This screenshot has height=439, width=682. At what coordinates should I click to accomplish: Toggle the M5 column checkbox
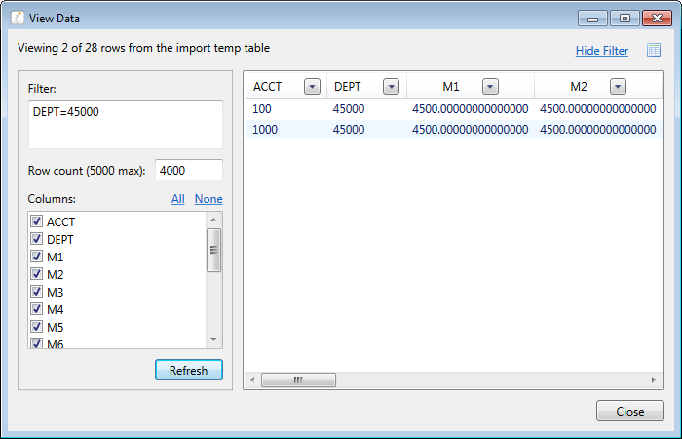[x=37, y=326]
